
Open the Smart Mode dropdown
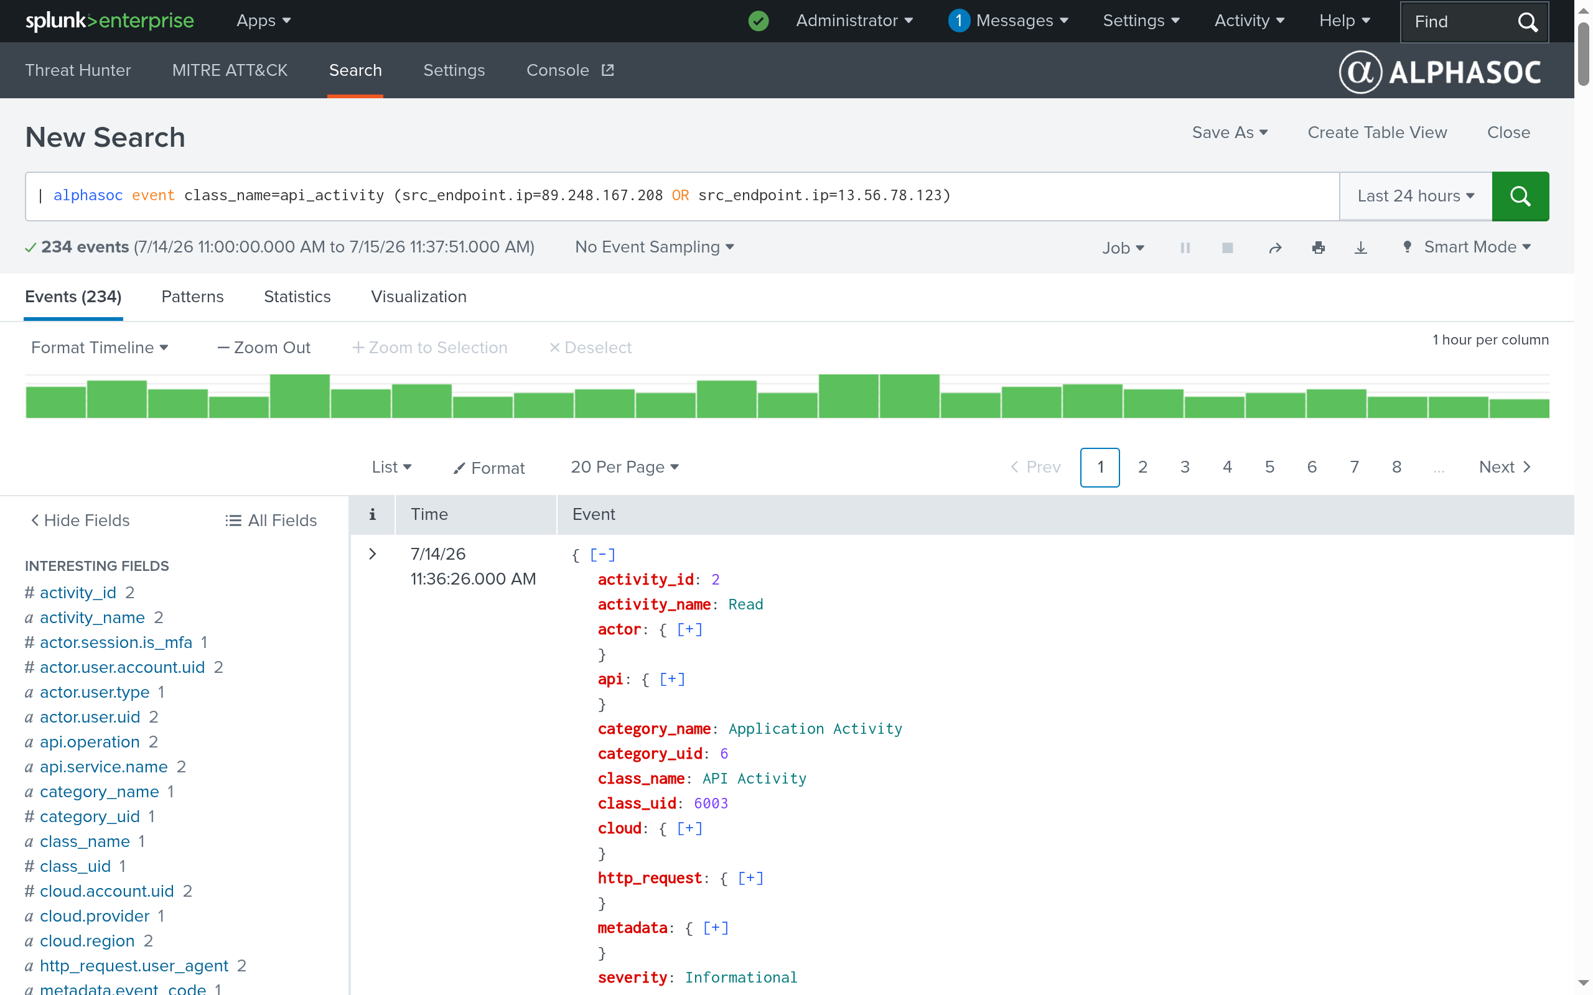point(1467,247)
